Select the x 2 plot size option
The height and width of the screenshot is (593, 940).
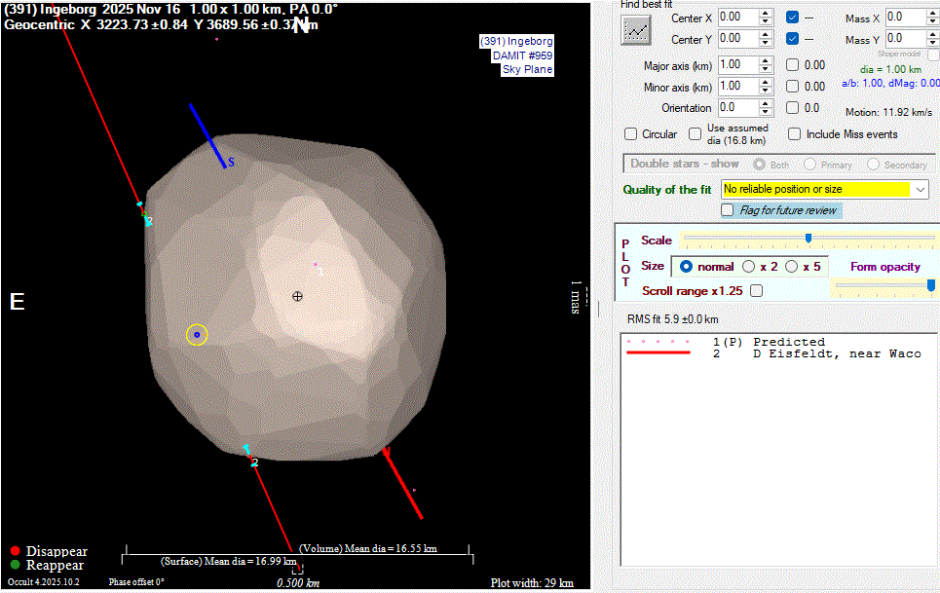click(749, 267)
